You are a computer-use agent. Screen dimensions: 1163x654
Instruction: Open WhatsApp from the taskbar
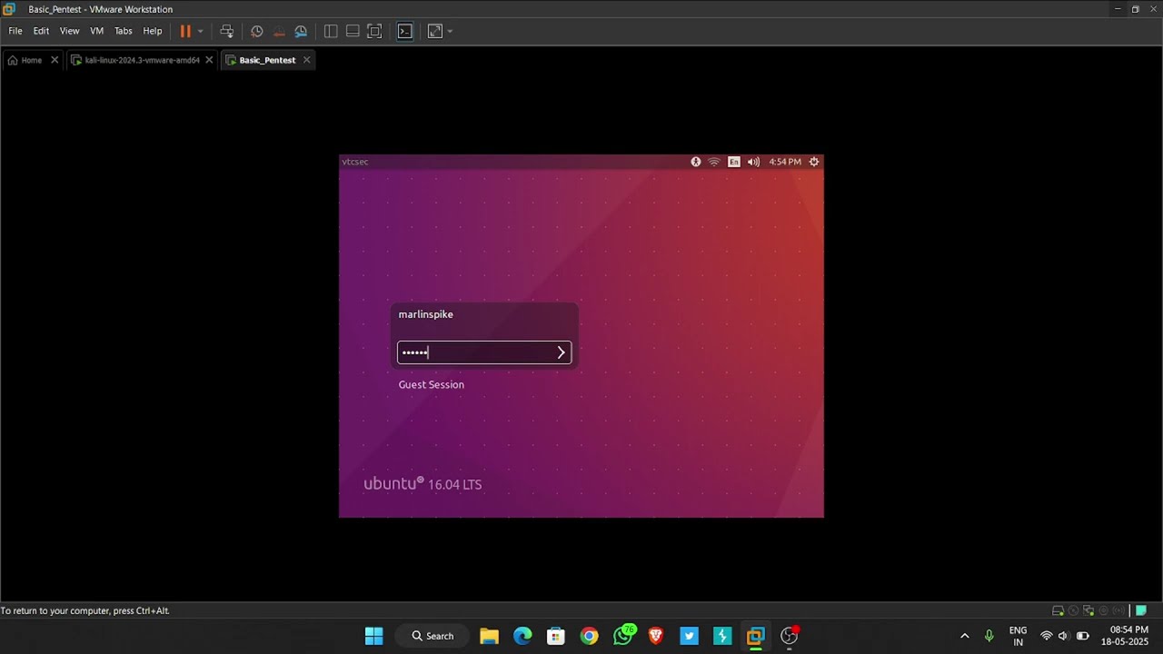point(623,635)
